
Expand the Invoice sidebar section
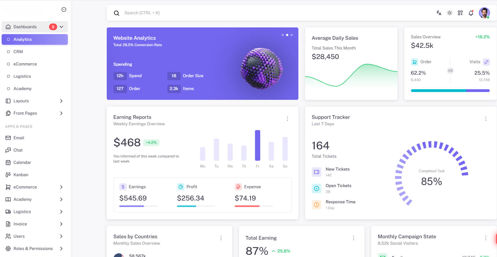click(x=61, y=224)
